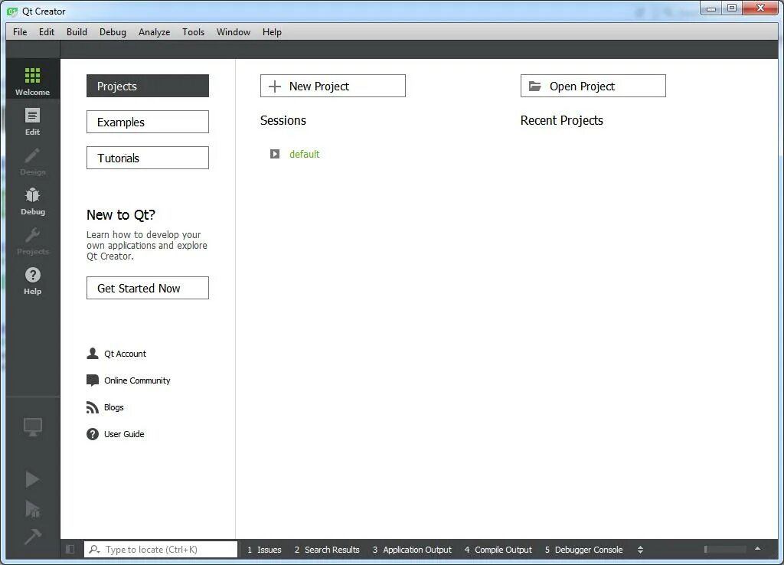Select the Examples welcome tab
The height and width of the screenshot is (565, 784).
(x=148, y=122)
